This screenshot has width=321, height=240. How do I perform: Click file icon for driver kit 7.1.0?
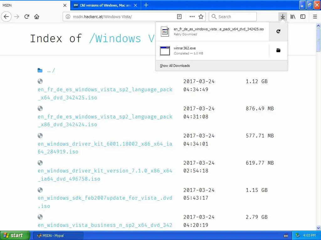pos(40,163)
